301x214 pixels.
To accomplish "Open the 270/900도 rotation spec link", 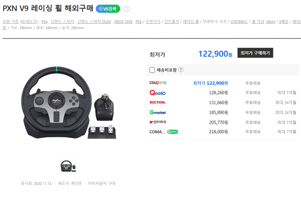I will (x=239, y=22).
